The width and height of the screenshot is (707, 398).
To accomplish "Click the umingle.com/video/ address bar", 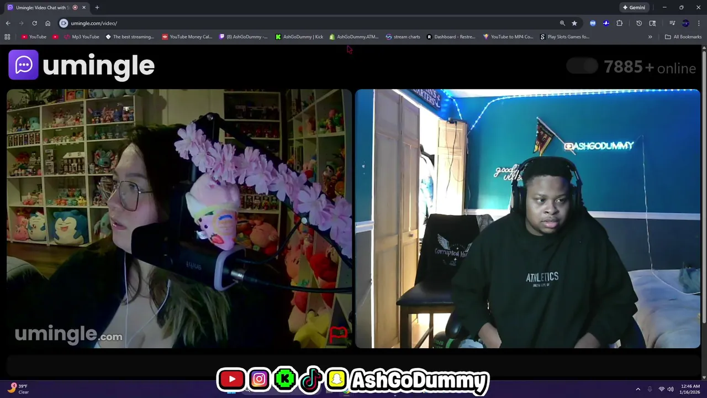I will [x=309, y=23].
